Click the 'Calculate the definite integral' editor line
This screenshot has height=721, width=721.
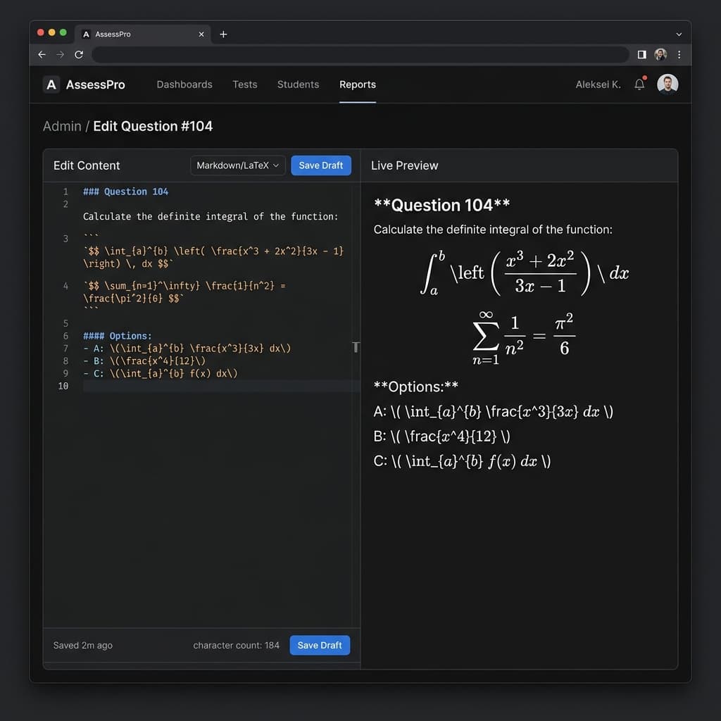(x=211, y=217)
